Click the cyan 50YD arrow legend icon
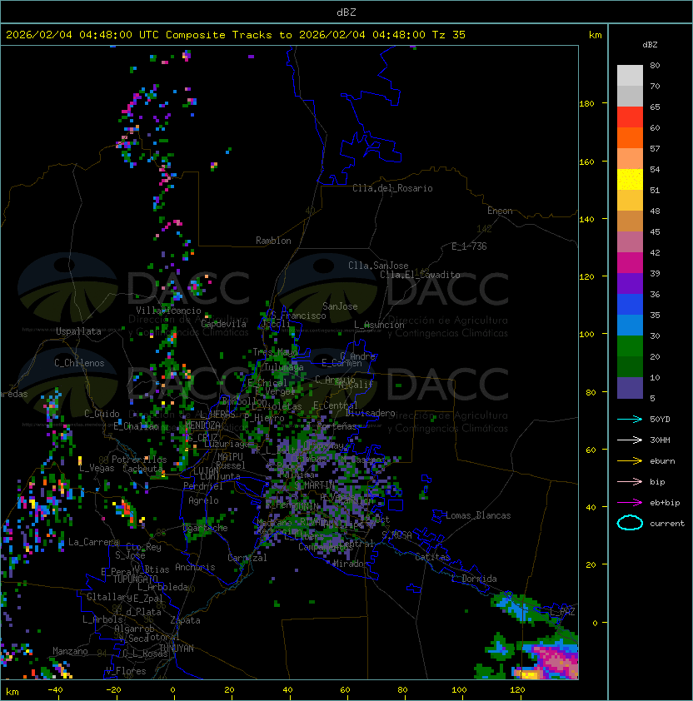This screenshot has height=701, width=693. pos(630,420)
